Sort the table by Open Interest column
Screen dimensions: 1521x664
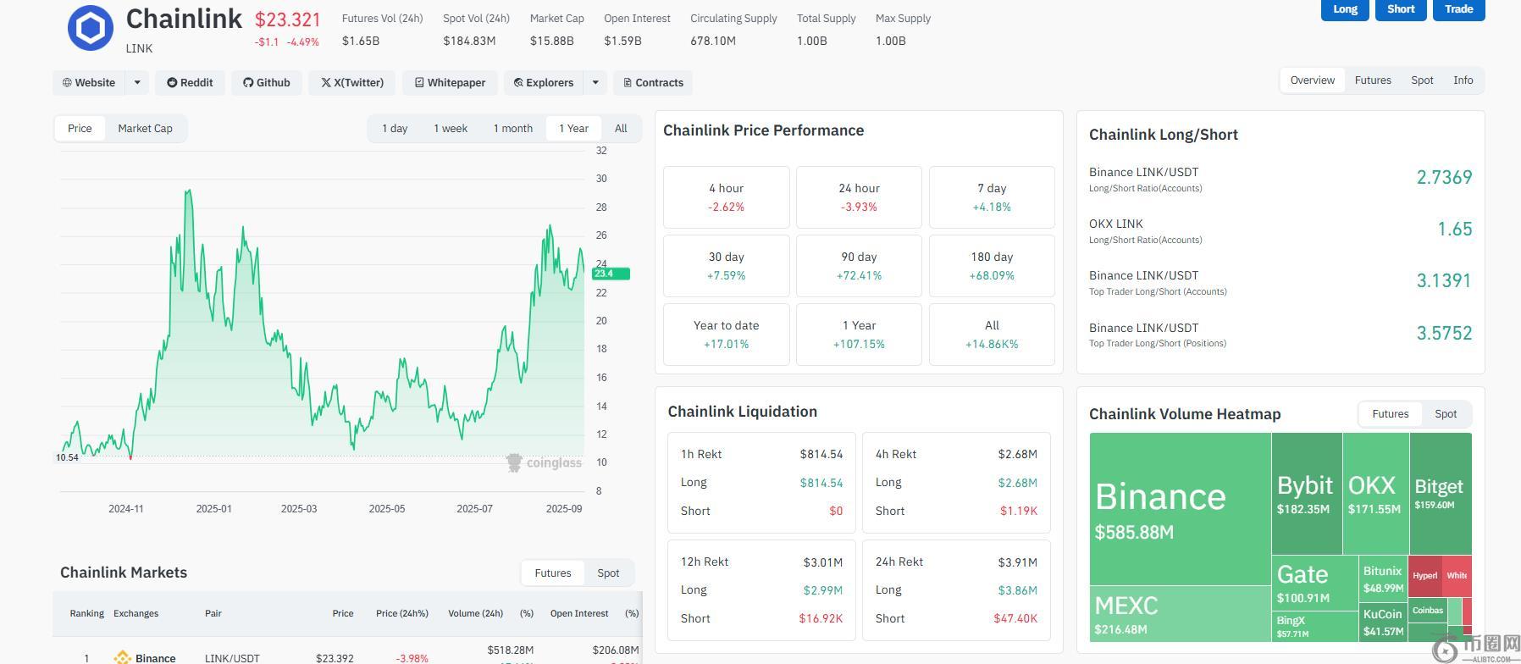[x=578, y=613]
